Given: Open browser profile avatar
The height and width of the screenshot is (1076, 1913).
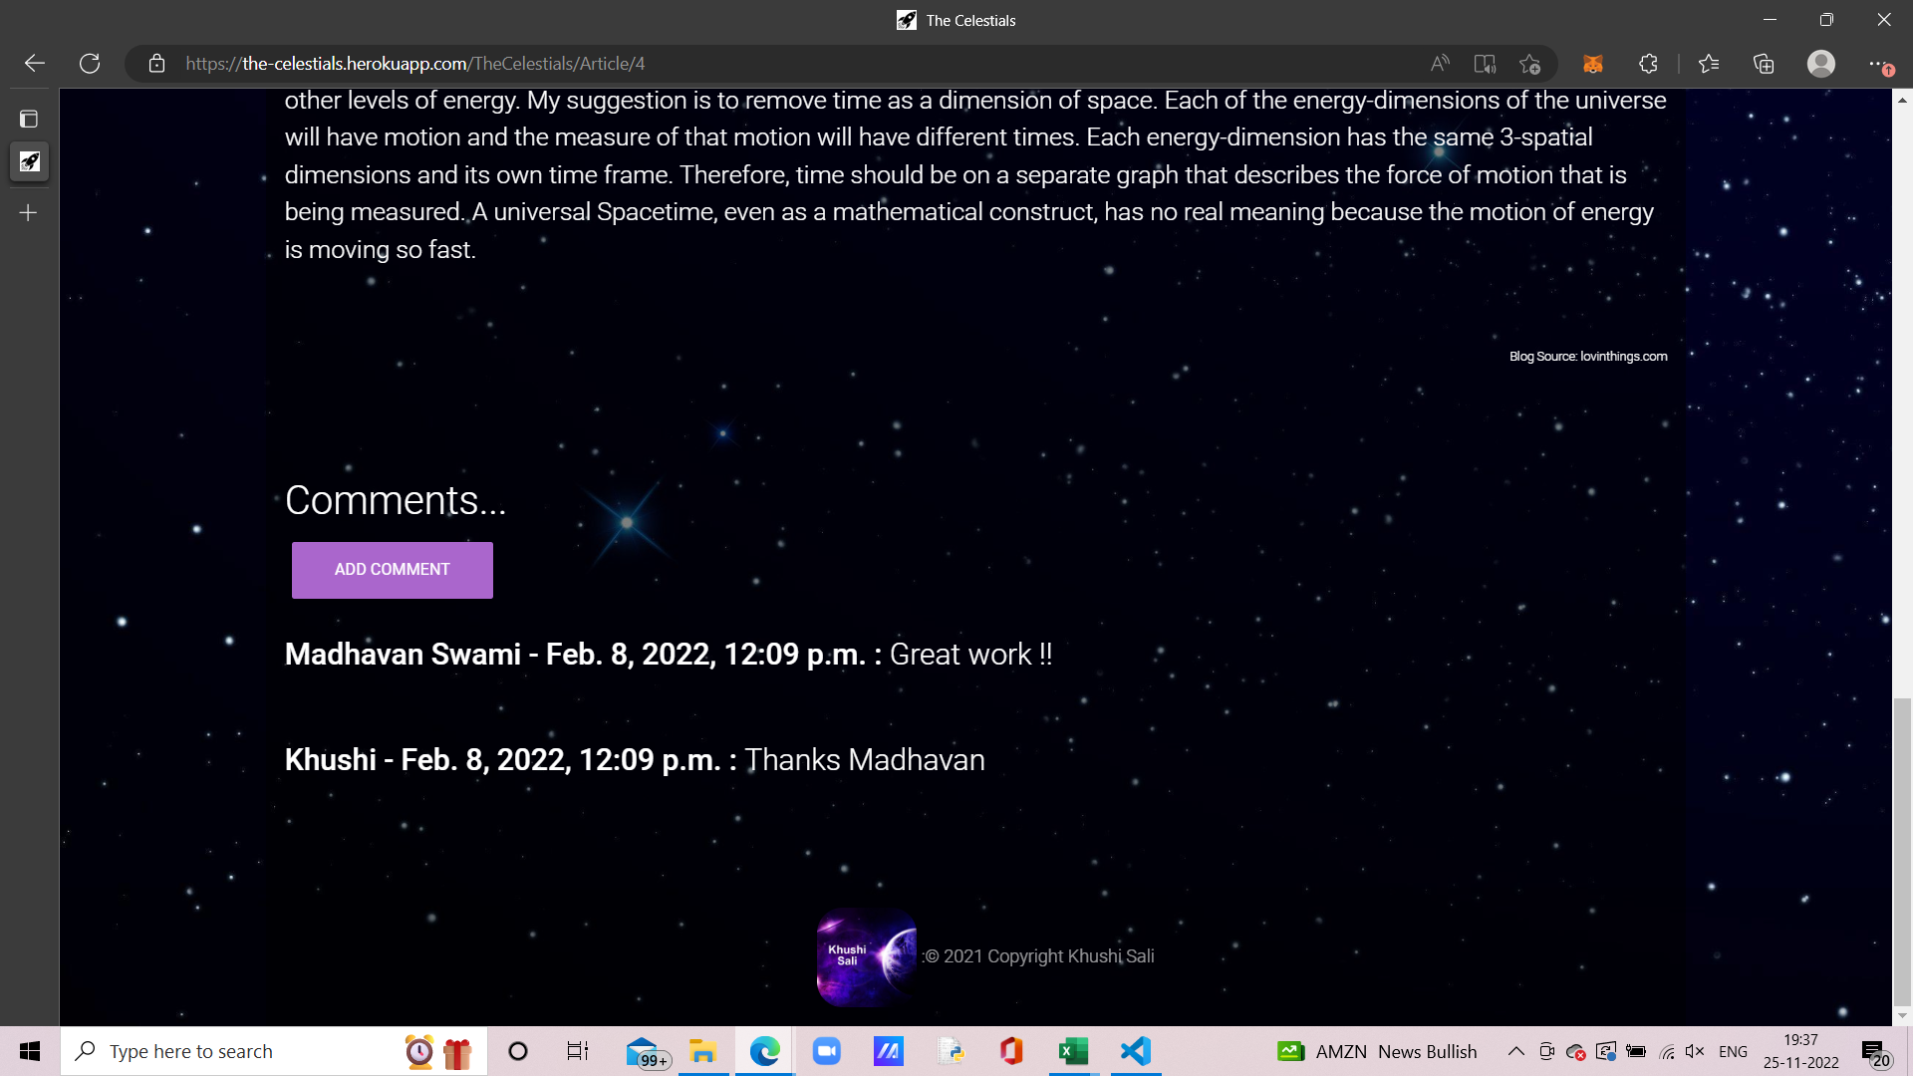Looking at the screenshot, I should click(1820, 64).
